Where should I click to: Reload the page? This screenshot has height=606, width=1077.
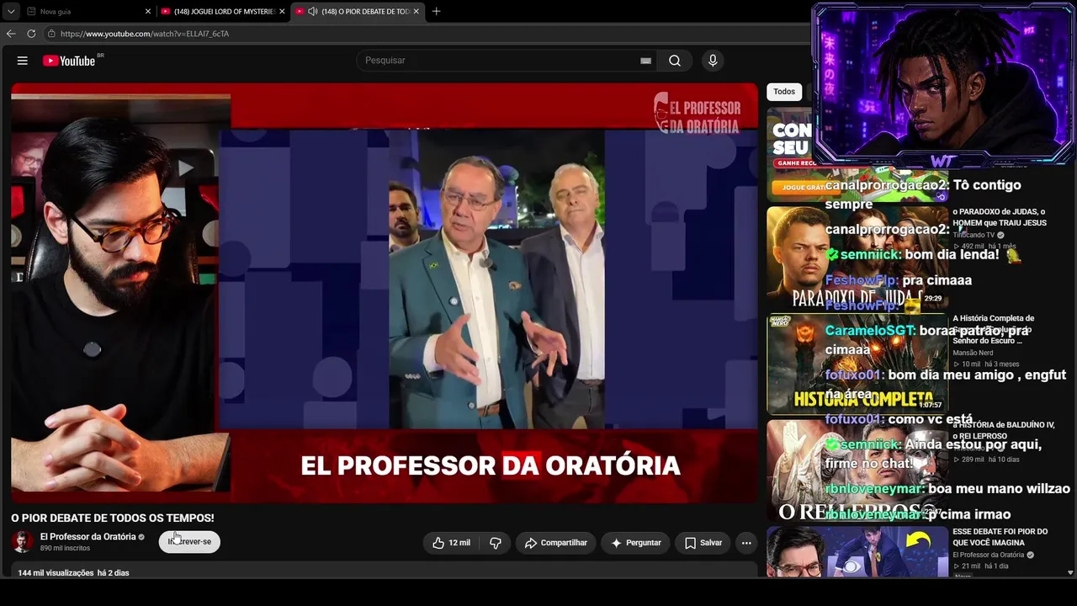click(31, 34)
